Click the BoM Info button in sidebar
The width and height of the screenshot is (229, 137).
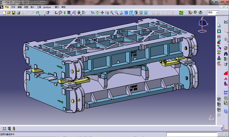click(225, 92)
